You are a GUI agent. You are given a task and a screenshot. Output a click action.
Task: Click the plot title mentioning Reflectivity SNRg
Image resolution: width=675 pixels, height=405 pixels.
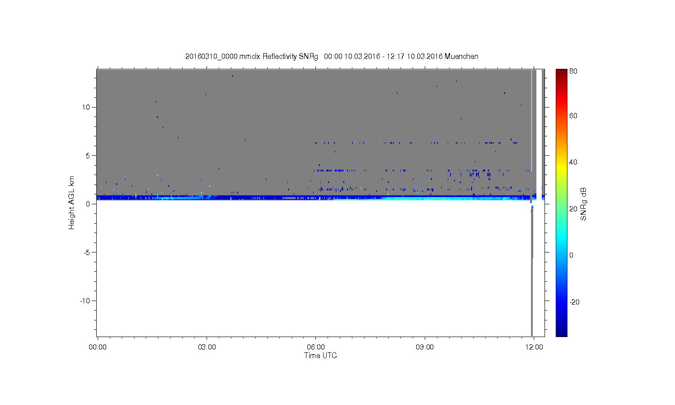(x=332, y=56)
